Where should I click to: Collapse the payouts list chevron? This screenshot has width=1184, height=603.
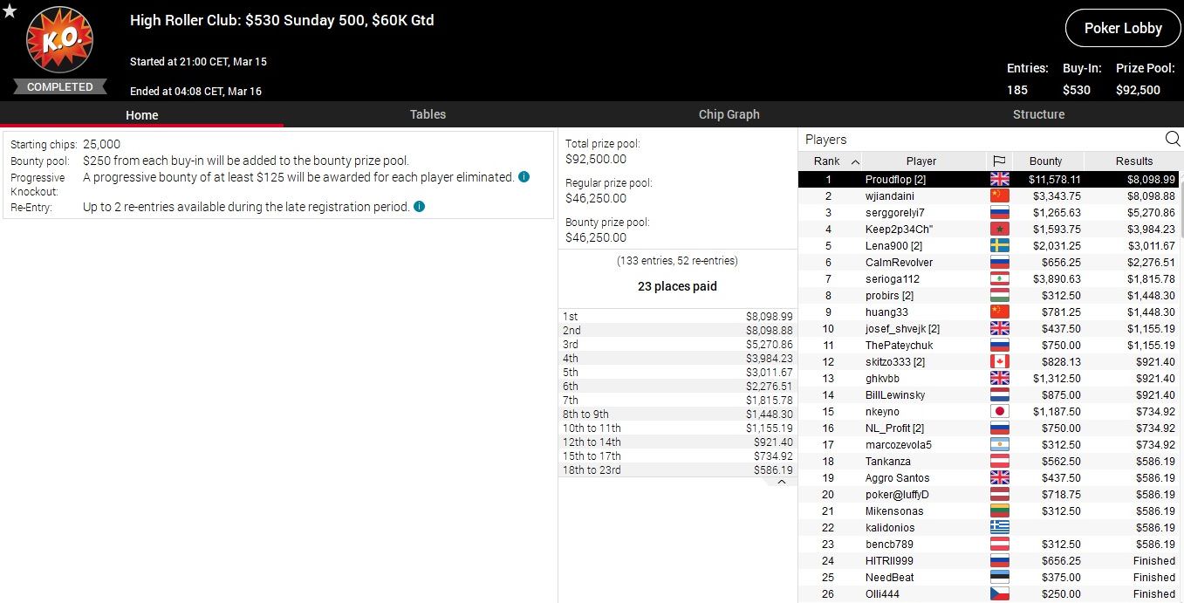coord(782,482)
